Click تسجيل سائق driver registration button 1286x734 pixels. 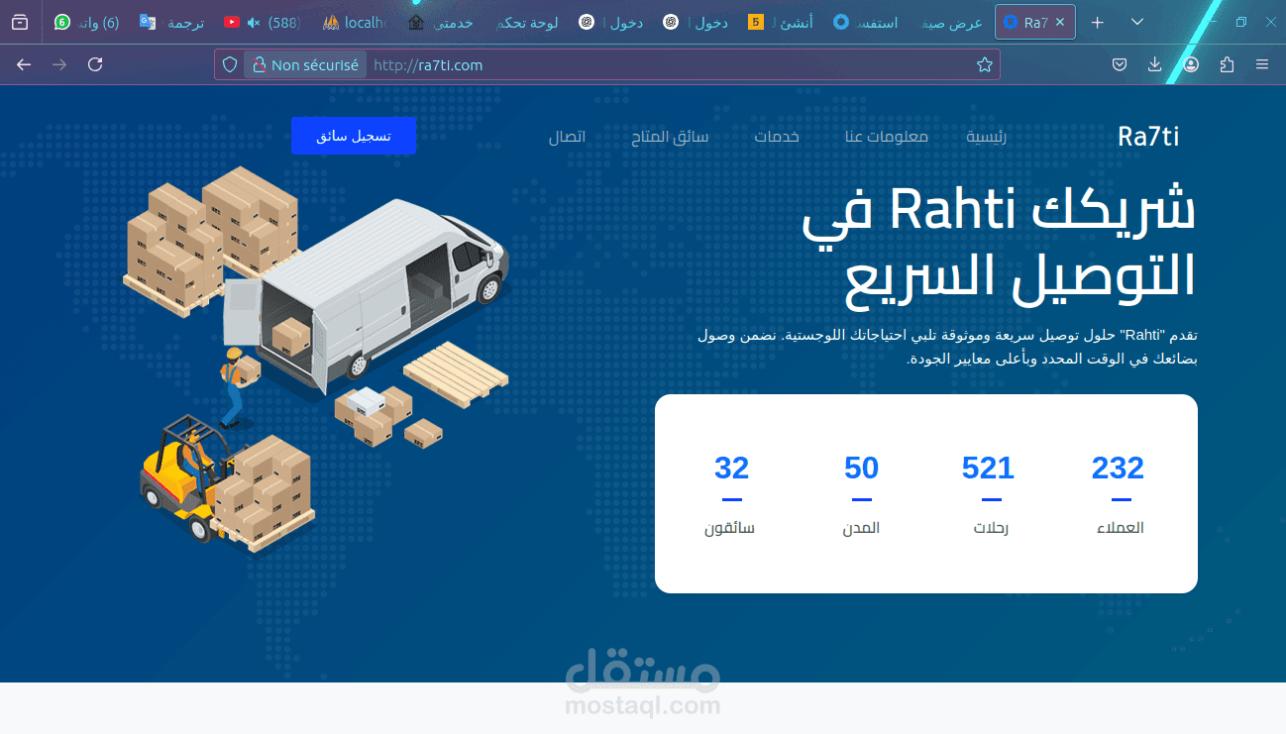354,136
